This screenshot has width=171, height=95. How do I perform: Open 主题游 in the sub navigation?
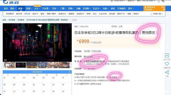(x=71, y=14)
